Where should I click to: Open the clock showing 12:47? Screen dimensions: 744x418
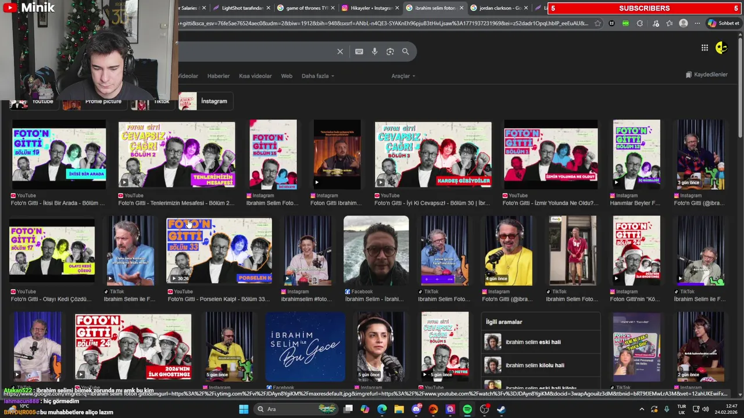point(726,409)
